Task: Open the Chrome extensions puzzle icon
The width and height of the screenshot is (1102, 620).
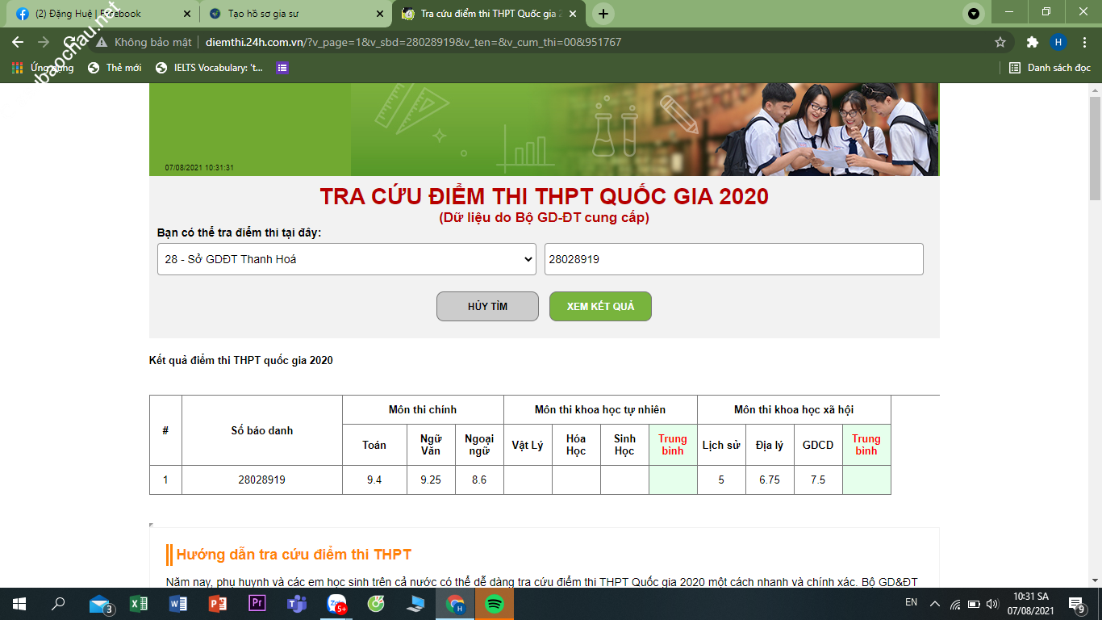Action: pos(1032,42)
